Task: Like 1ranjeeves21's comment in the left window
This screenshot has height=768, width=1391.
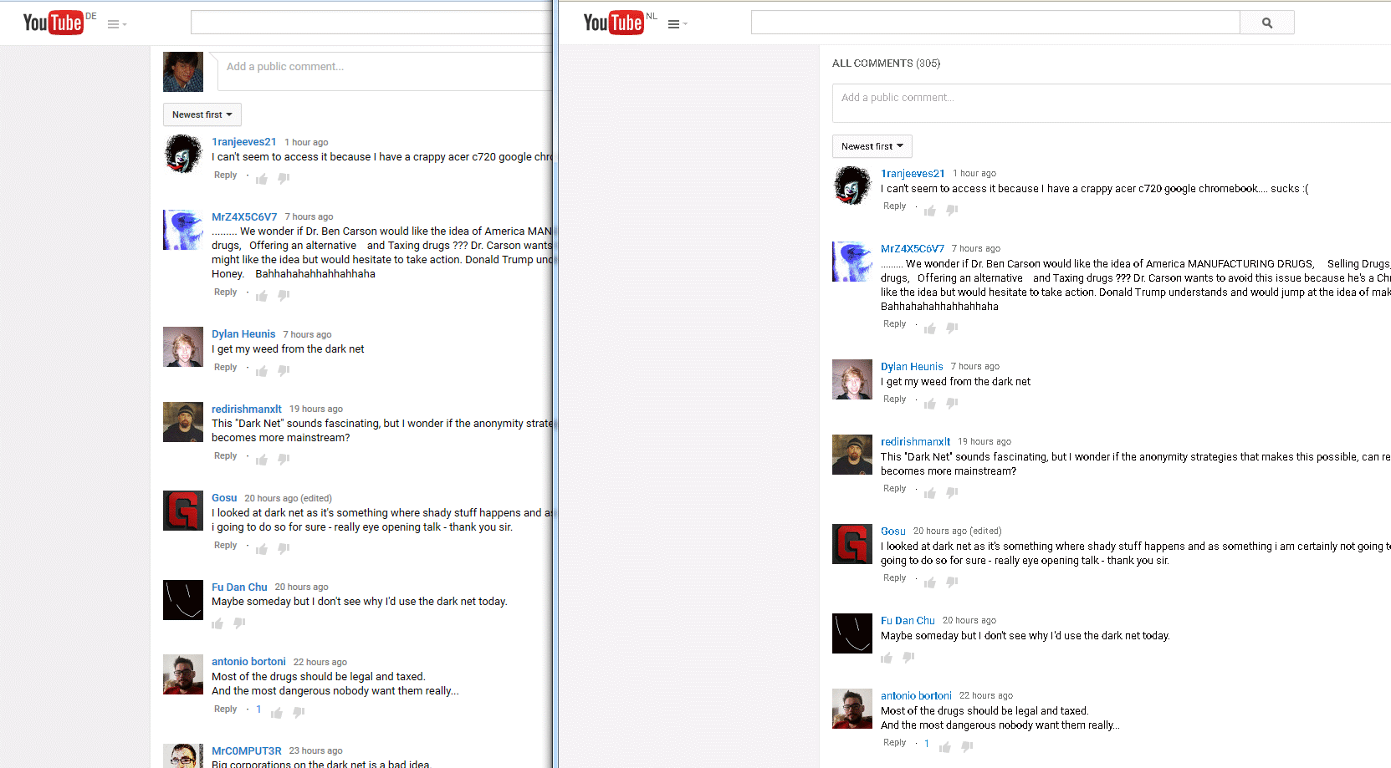Action: click(262, 179)
